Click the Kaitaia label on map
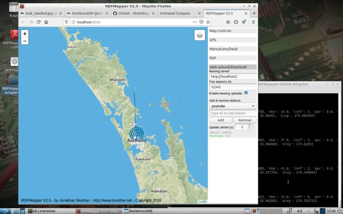Screen dimensions: 343x214 coord(72,47)
